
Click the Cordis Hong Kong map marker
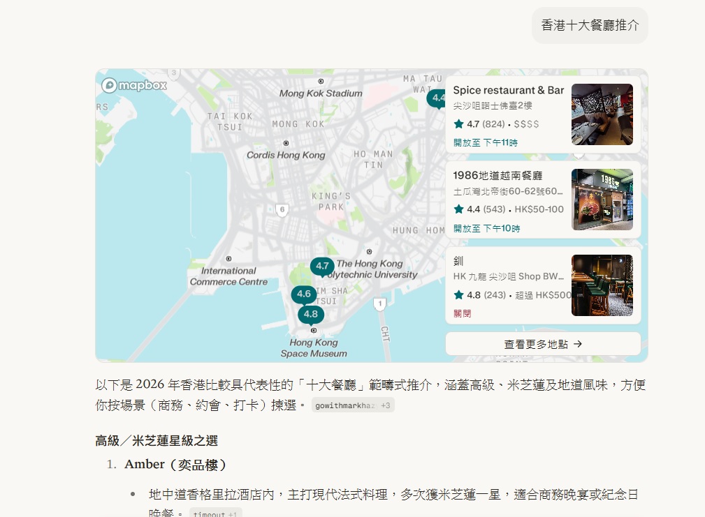(x=286, y=143)
